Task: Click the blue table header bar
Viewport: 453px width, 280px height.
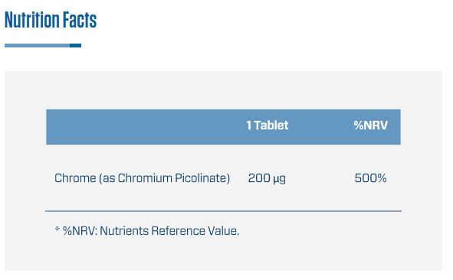Action: [223, 127]
